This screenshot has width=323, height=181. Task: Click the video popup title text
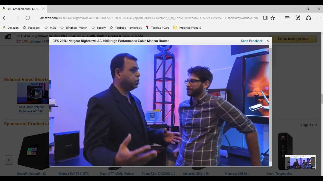click(111, 41)
